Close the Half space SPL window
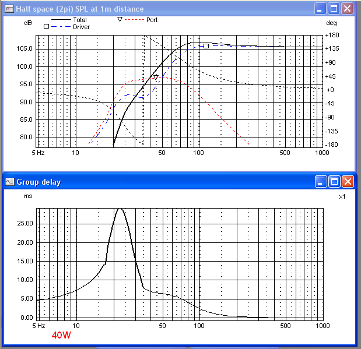 348,9
